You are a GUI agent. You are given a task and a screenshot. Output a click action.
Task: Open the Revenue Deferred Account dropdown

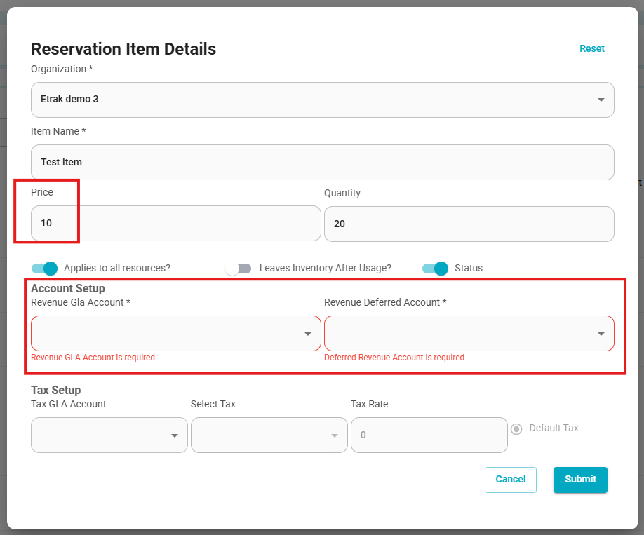click(469, 333)
